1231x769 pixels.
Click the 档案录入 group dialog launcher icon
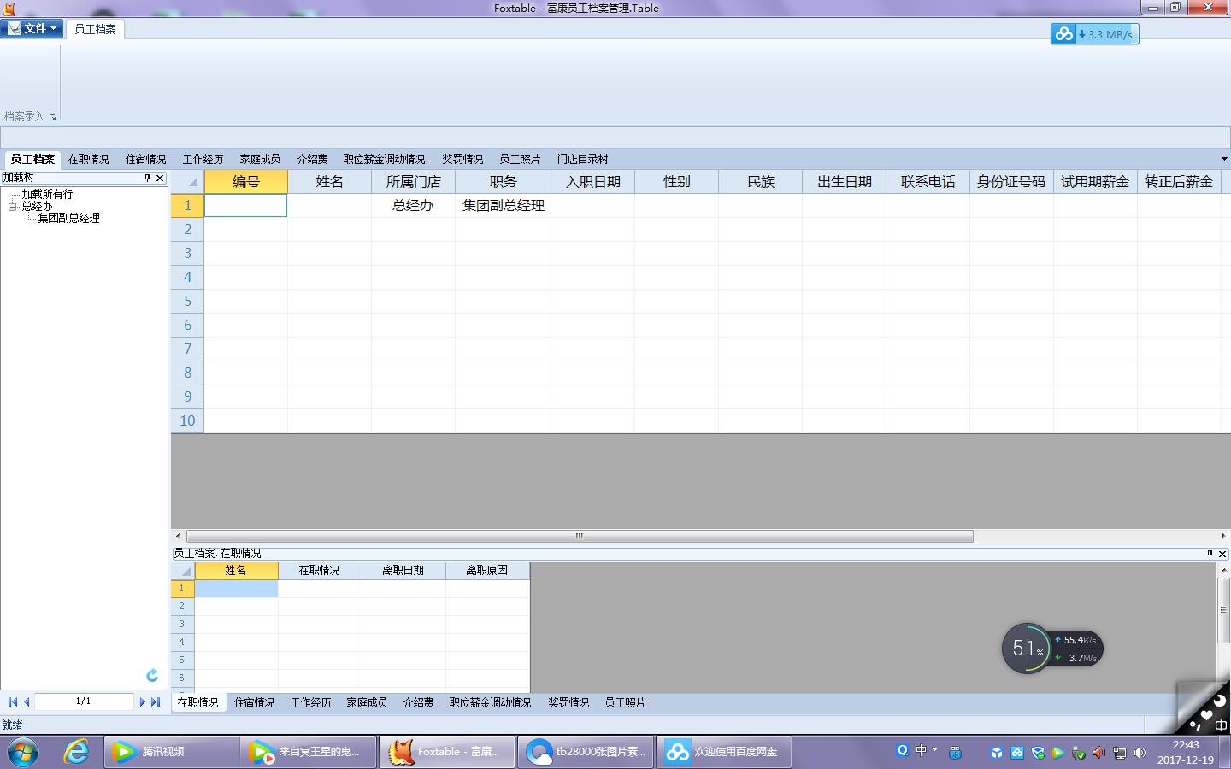coord(52,117)
